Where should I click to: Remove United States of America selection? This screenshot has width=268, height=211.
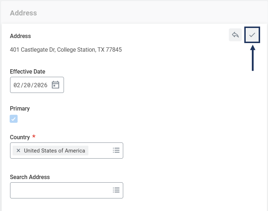[x=18, y=151]
